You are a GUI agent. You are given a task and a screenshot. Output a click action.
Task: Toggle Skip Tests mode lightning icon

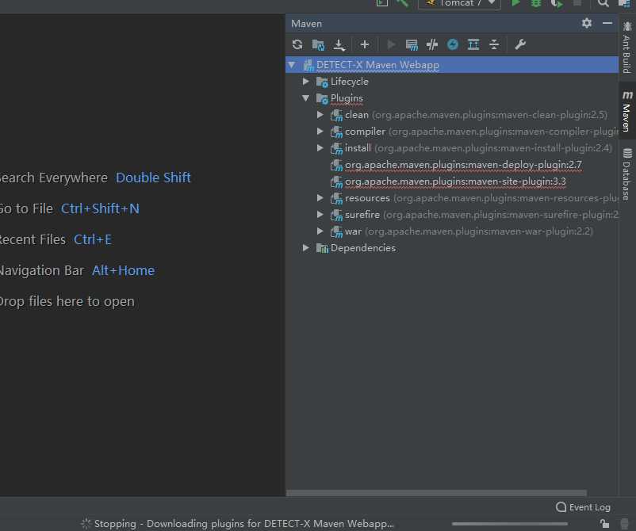453,44
